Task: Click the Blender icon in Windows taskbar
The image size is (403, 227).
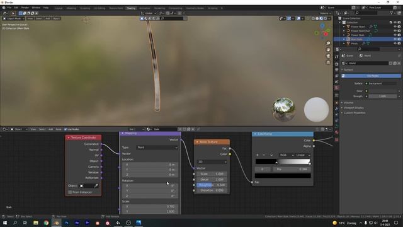Action: [x=57, y=223]
